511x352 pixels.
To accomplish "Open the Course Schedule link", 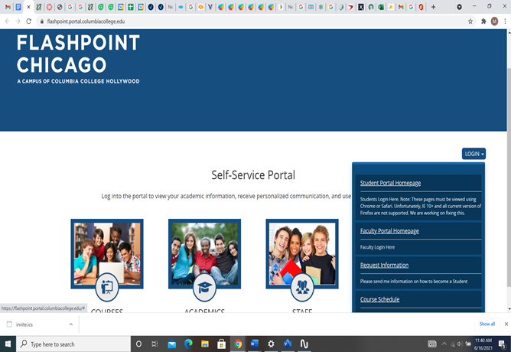I will tap(379, 299).
